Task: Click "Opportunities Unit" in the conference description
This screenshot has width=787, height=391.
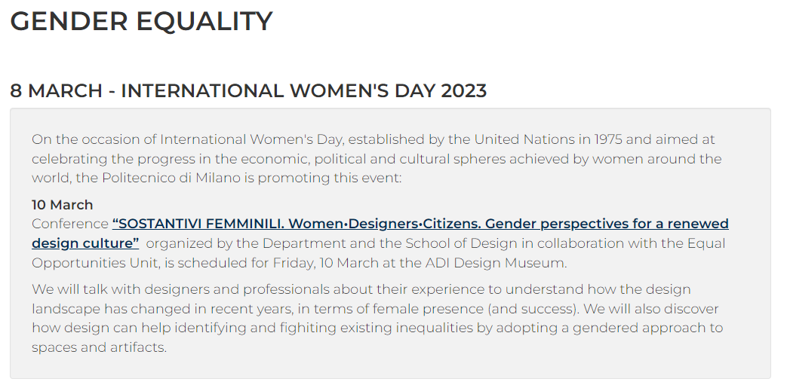Action: pyautogui.click(x=90, y=263)
